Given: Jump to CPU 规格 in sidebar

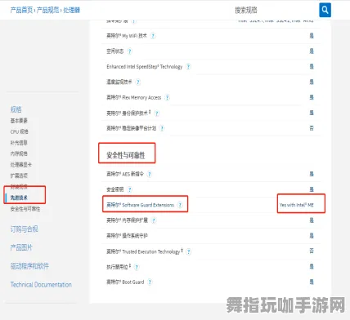Looking at the screenshot, I should (20, 131).
